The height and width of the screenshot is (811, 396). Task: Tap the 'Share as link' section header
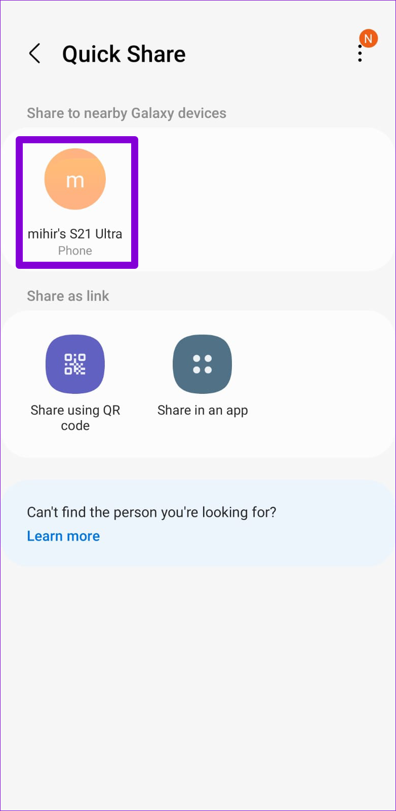click(68, 296)
